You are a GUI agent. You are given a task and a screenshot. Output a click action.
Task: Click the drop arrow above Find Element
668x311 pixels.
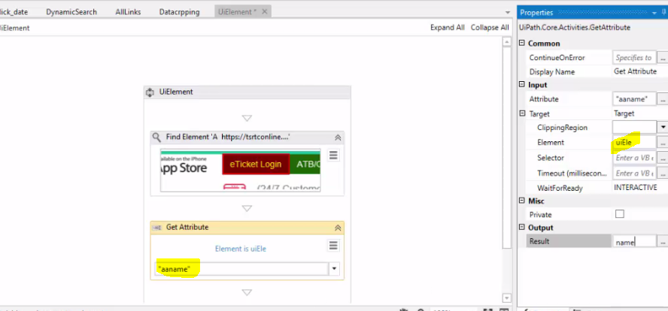(247, 118)
